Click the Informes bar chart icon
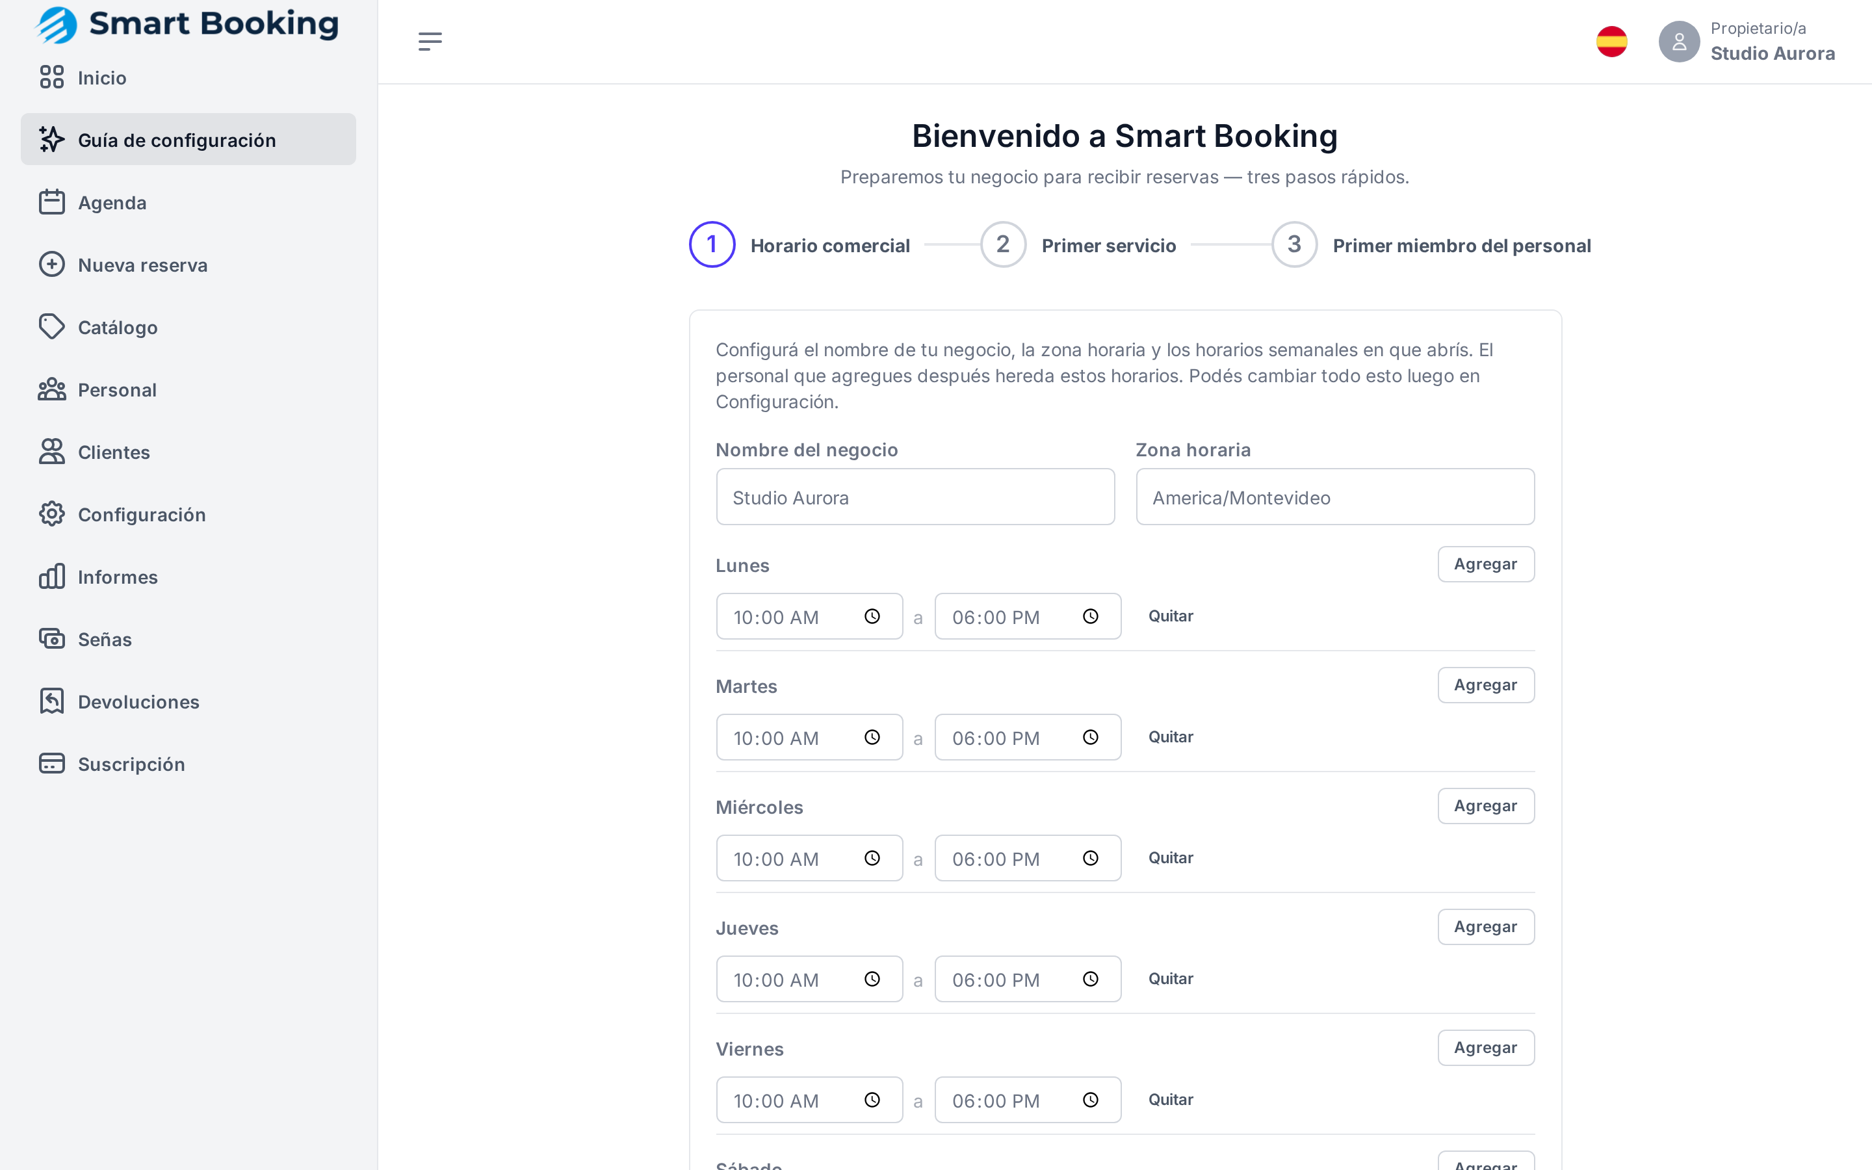1872x1170 pixels. 52,577
